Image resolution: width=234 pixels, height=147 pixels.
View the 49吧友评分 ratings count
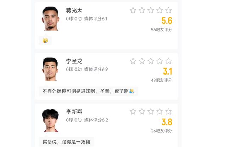[161, 80]
